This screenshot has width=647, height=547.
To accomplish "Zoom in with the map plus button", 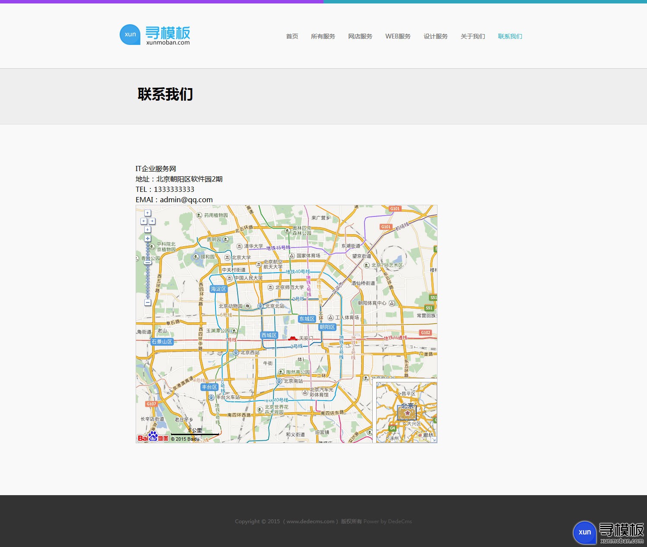I will pos(148,239).
